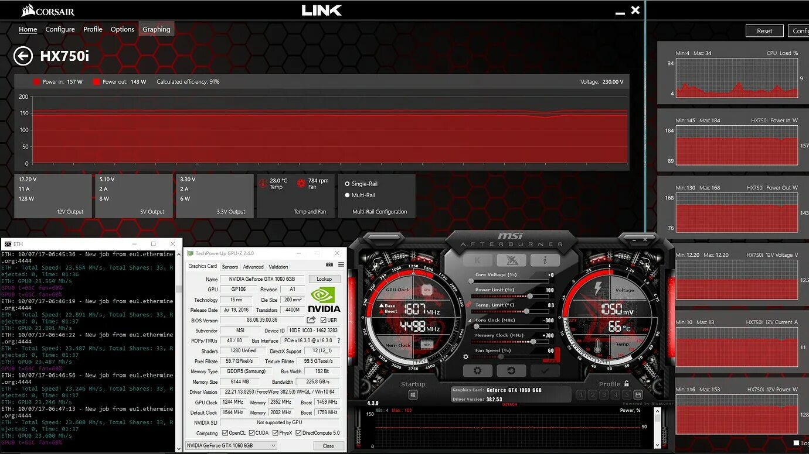Toggle PhysX checkbox in GPU-Z
This screenshot has height=454, width=809.
click(x=274, y=433)
